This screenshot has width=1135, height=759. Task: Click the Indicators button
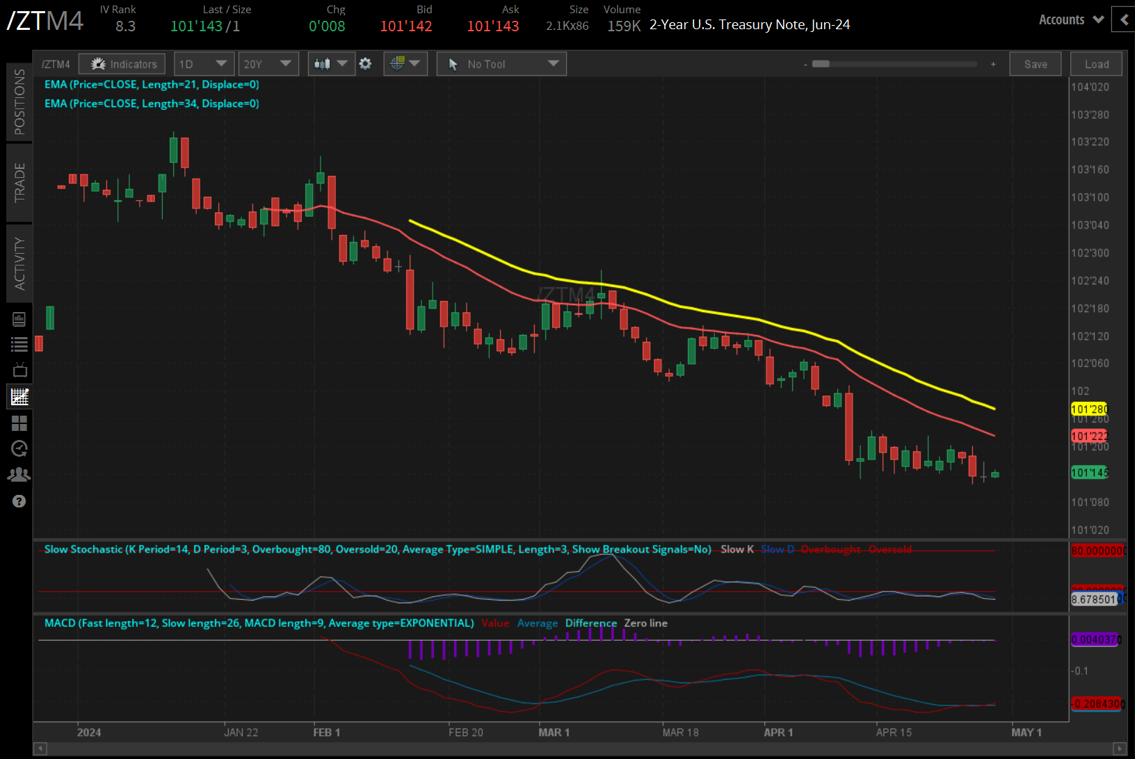[x=122, y=64]
